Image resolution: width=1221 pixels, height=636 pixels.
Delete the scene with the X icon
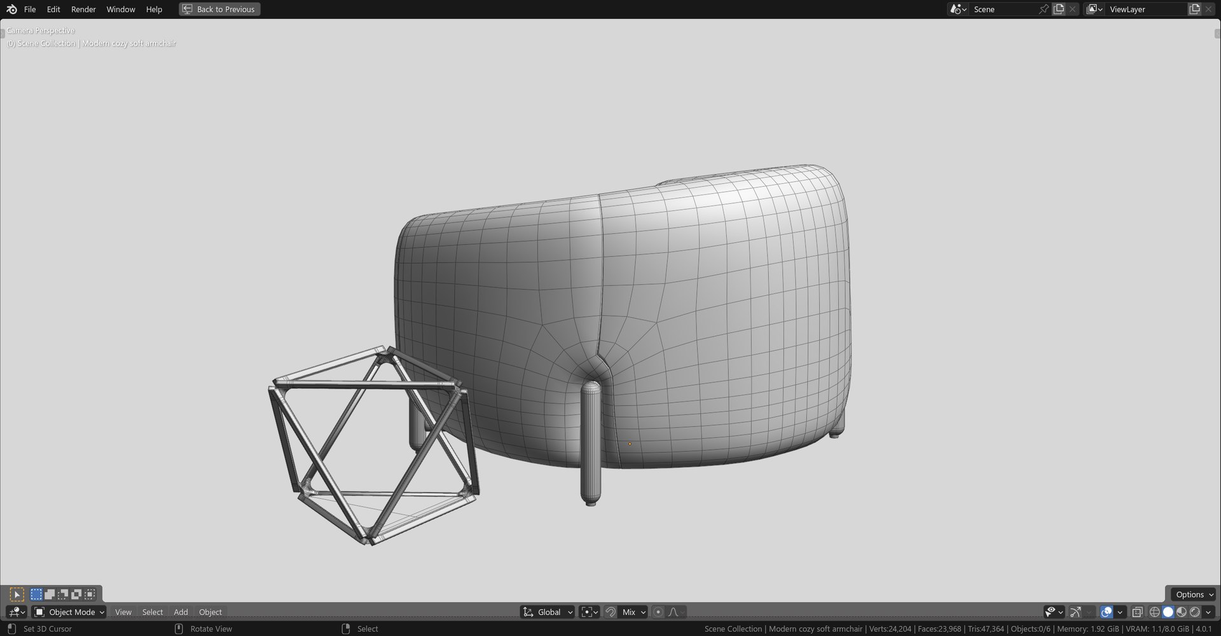click(x=1073, y=9)
